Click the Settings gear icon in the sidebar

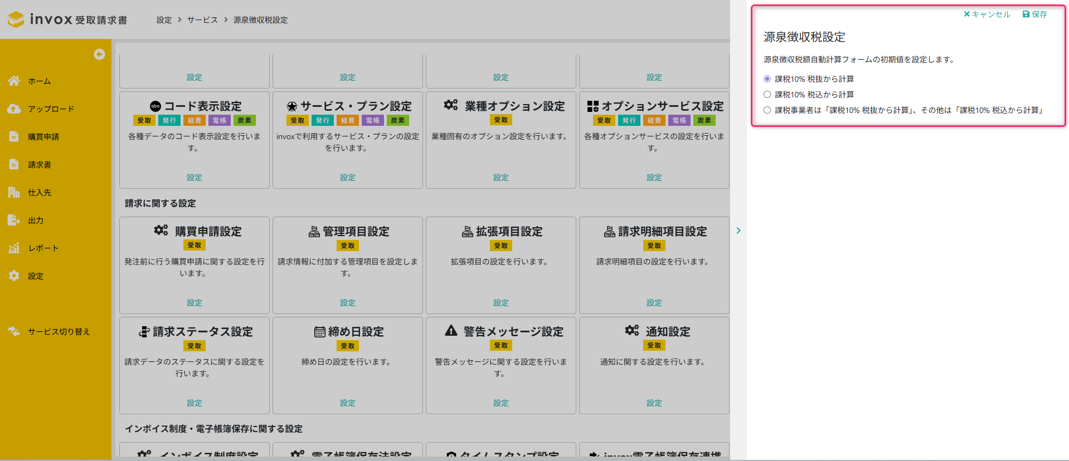14,276
